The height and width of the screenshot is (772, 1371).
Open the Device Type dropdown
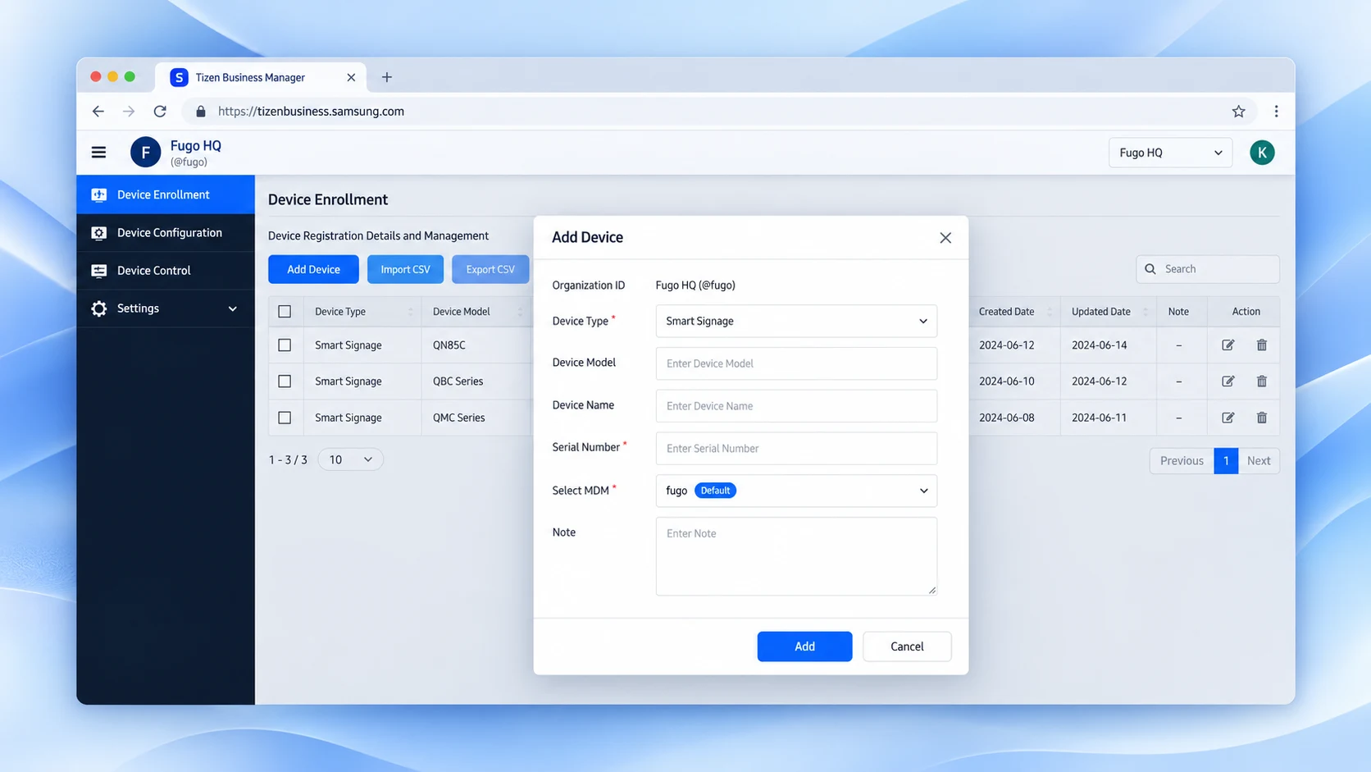[x=796, y=321]
